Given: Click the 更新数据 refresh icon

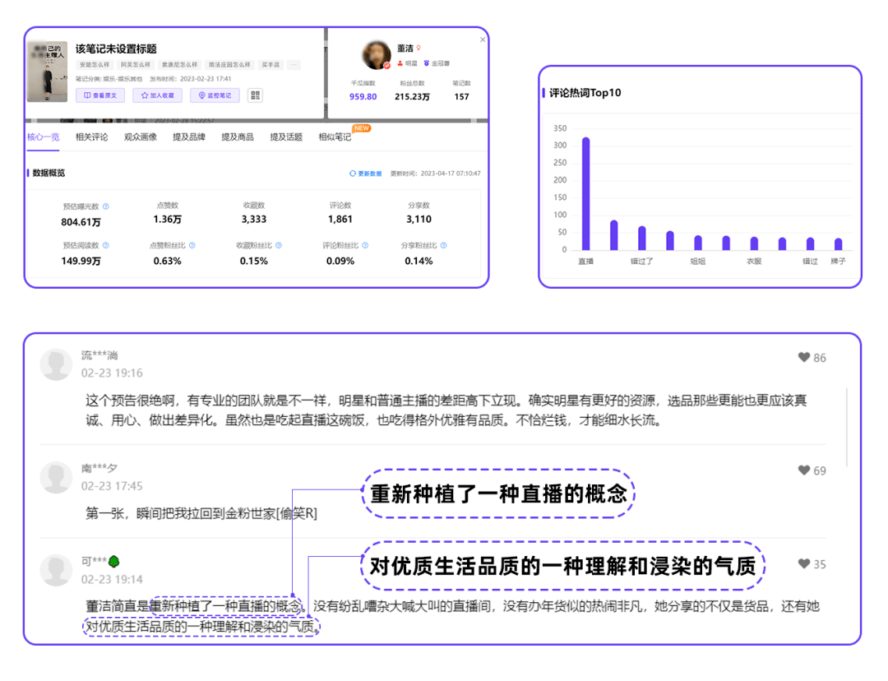Looking at the screenshot, I should click(x=352, y=174).
